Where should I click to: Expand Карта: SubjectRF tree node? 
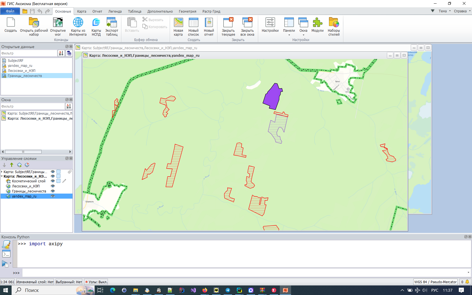[2, 172]
